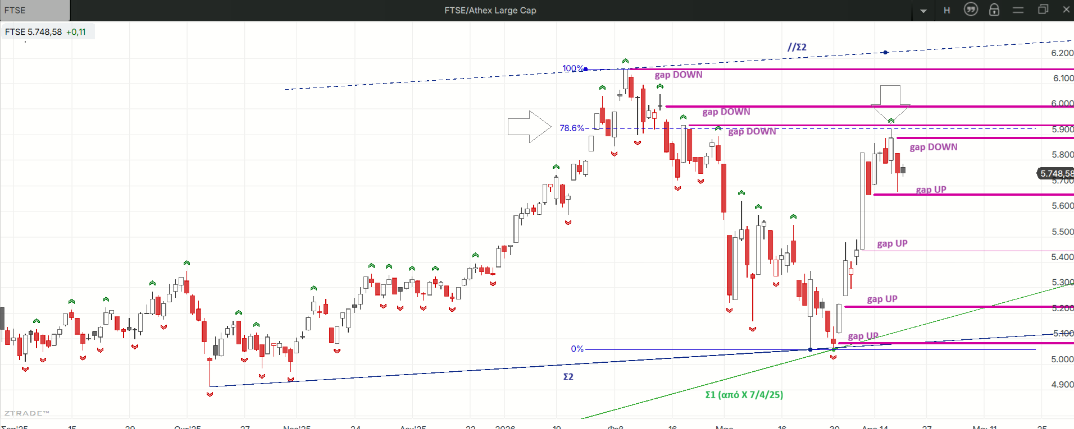The width and height of the screenshot is (1074, 429).
Task: Select the 0% Fibonacci level label
Action: tap(577, 349)
